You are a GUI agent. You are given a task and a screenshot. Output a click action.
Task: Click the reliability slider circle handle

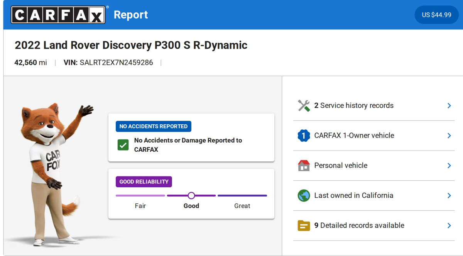(x=191, y=195)
